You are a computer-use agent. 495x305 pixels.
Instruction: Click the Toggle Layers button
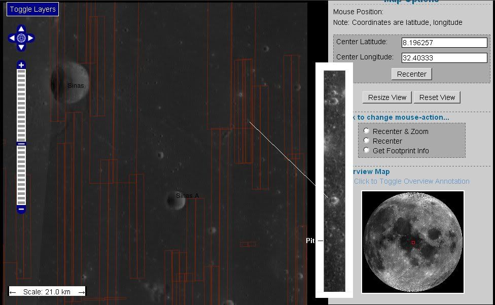(x=32, y=9)
